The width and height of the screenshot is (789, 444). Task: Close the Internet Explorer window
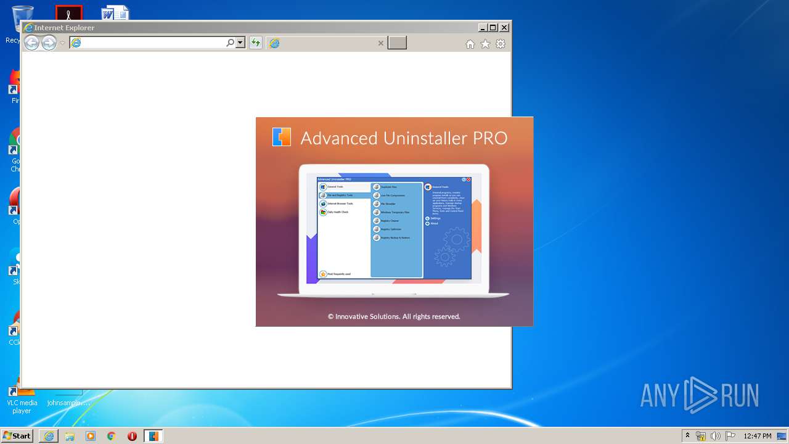(x=504, y=27)
